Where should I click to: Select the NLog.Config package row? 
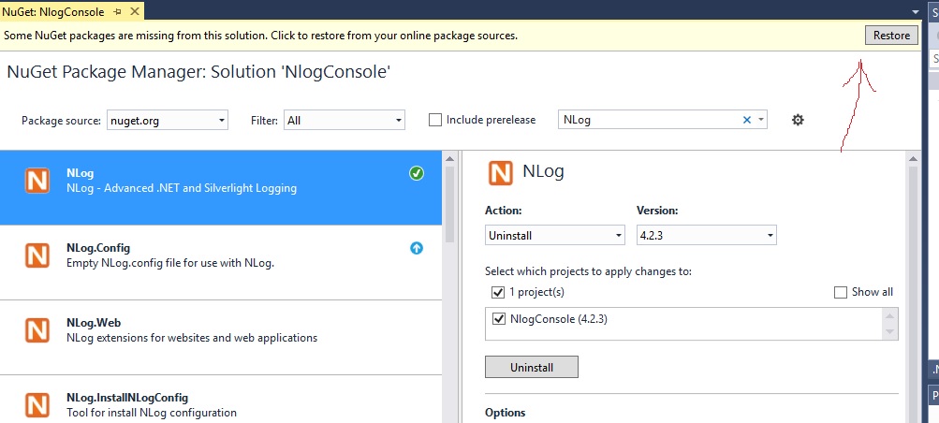tap(221, 263)
